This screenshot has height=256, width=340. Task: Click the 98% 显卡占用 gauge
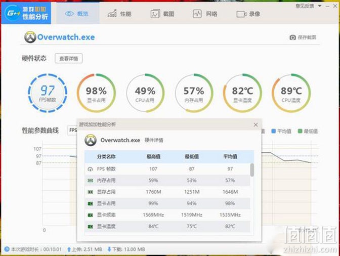pos(96,93)
